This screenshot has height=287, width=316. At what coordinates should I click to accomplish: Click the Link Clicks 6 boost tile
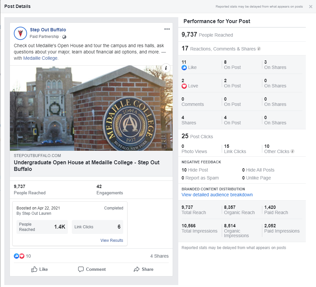coord(97,227)
